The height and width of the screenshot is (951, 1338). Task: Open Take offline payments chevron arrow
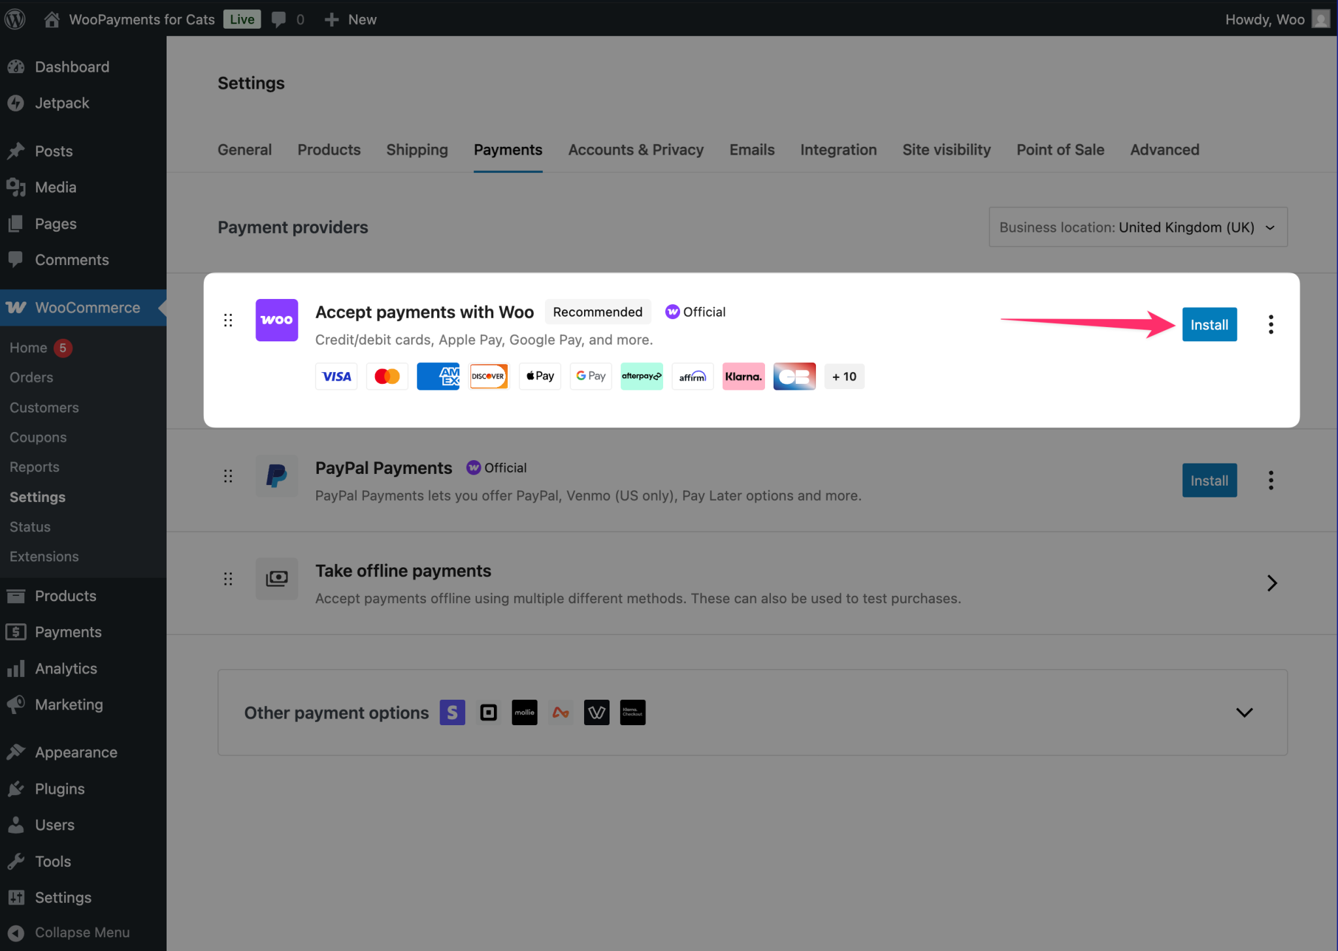click(x=1271, y=583)
